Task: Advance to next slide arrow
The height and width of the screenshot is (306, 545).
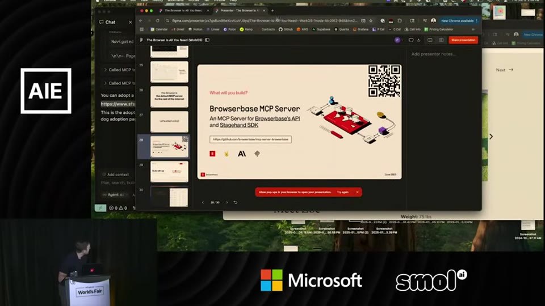Action: (x=227, y=202)
